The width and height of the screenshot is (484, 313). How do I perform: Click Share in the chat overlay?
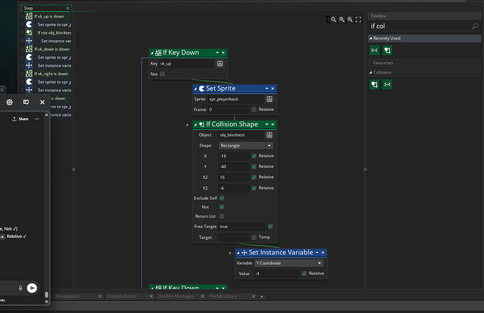pos(20,119)
